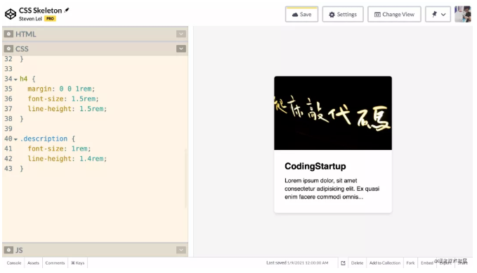477x273 pixels.
Task: Open the Console tab
Action: click(x=14, y=263)
